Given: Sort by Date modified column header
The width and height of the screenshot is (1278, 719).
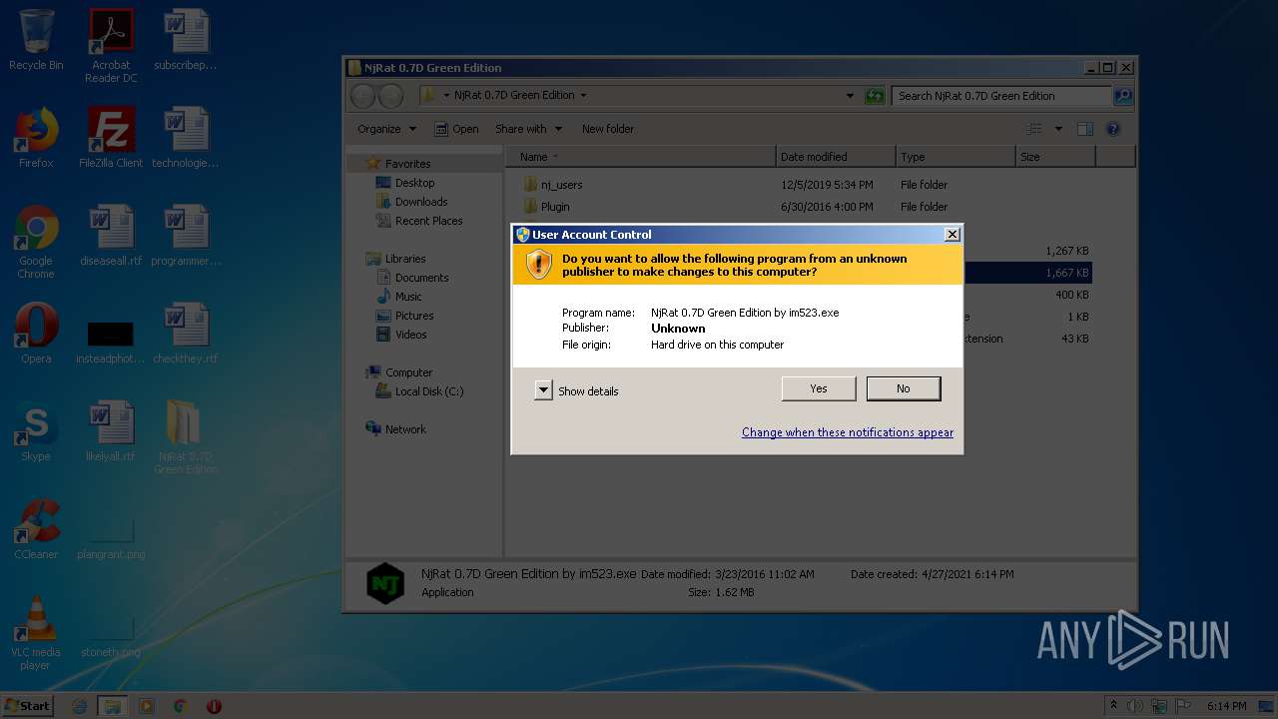Looking at the screenshot, I should click(x=836, y=157).
